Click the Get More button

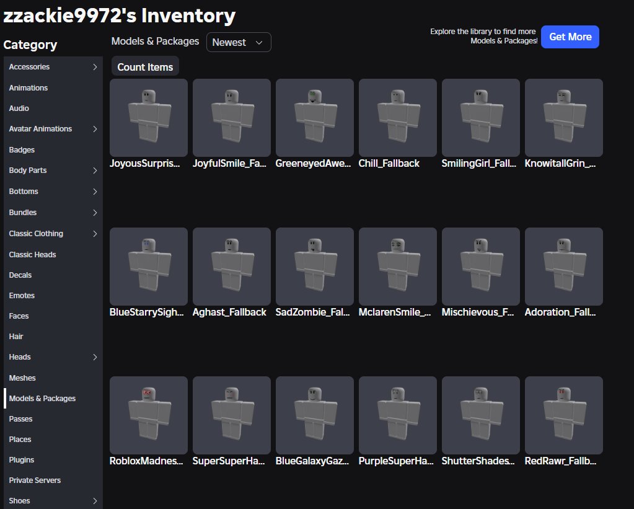(x=570, y=37)
